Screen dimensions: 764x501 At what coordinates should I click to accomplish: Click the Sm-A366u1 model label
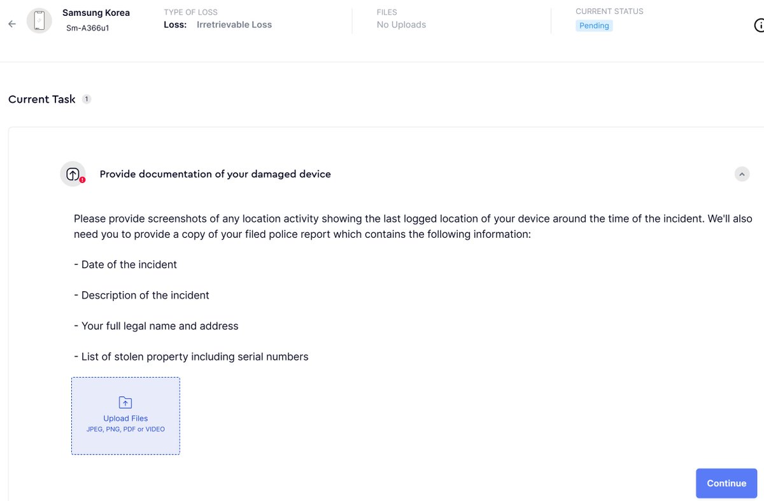pos(88,29)
